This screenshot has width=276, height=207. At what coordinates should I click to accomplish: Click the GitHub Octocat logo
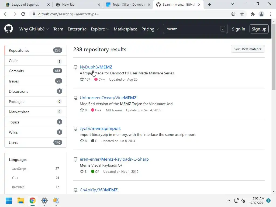point(9,29)
